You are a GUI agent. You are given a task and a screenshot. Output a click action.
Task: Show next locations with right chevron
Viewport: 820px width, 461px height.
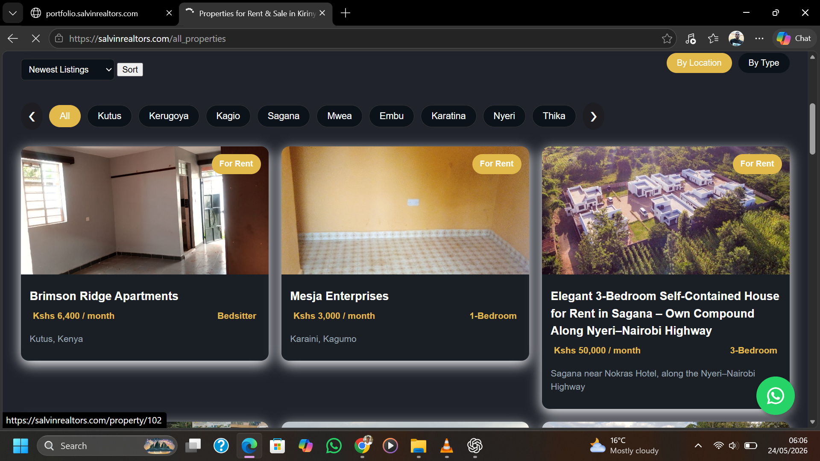[x=593, y=116]
